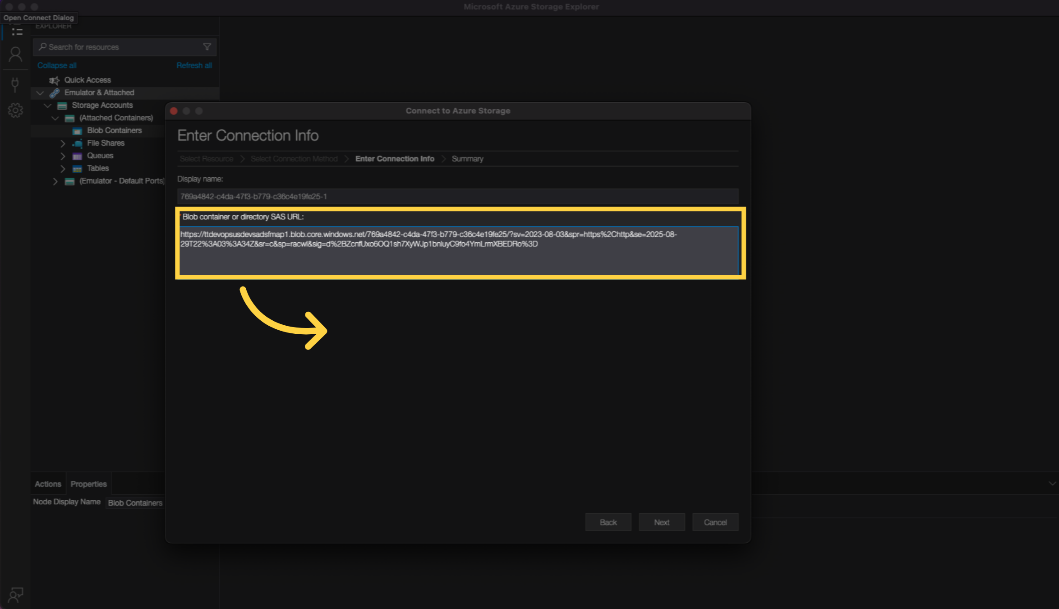Collapse the Emulator & Attached node
The width and height of the screenshot is (1059, 609).
click(40, 93)
